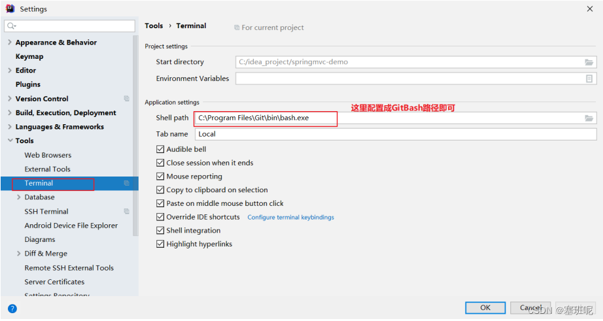
Task: Expand the Editor section
Action: pyautogui.click(x=10, y=71)
